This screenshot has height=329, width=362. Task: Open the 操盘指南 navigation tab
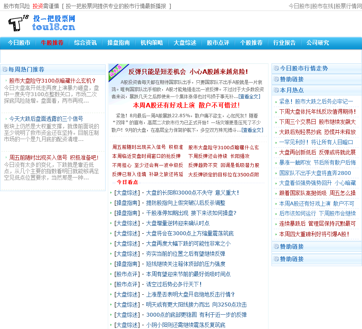point(118,43)
